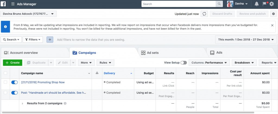This screenshot has width=278, height=114.
Task: Open the Search dropdown in filter bar
Action: [x=11, y=40]
